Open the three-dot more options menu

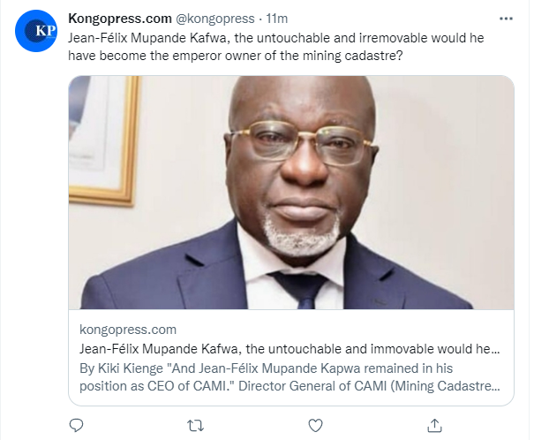(x=505, y=18)
